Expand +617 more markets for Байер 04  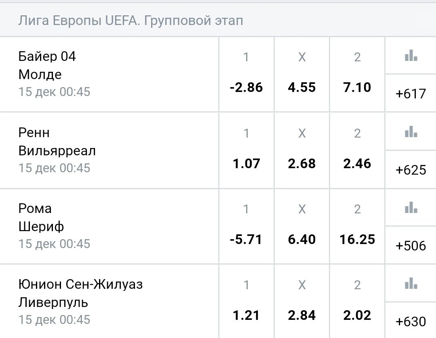(x=411, y=94)
